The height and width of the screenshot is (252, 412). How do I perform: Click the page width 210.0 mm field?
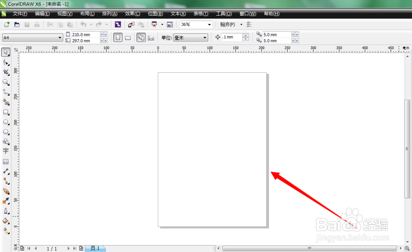pos(86,35)
